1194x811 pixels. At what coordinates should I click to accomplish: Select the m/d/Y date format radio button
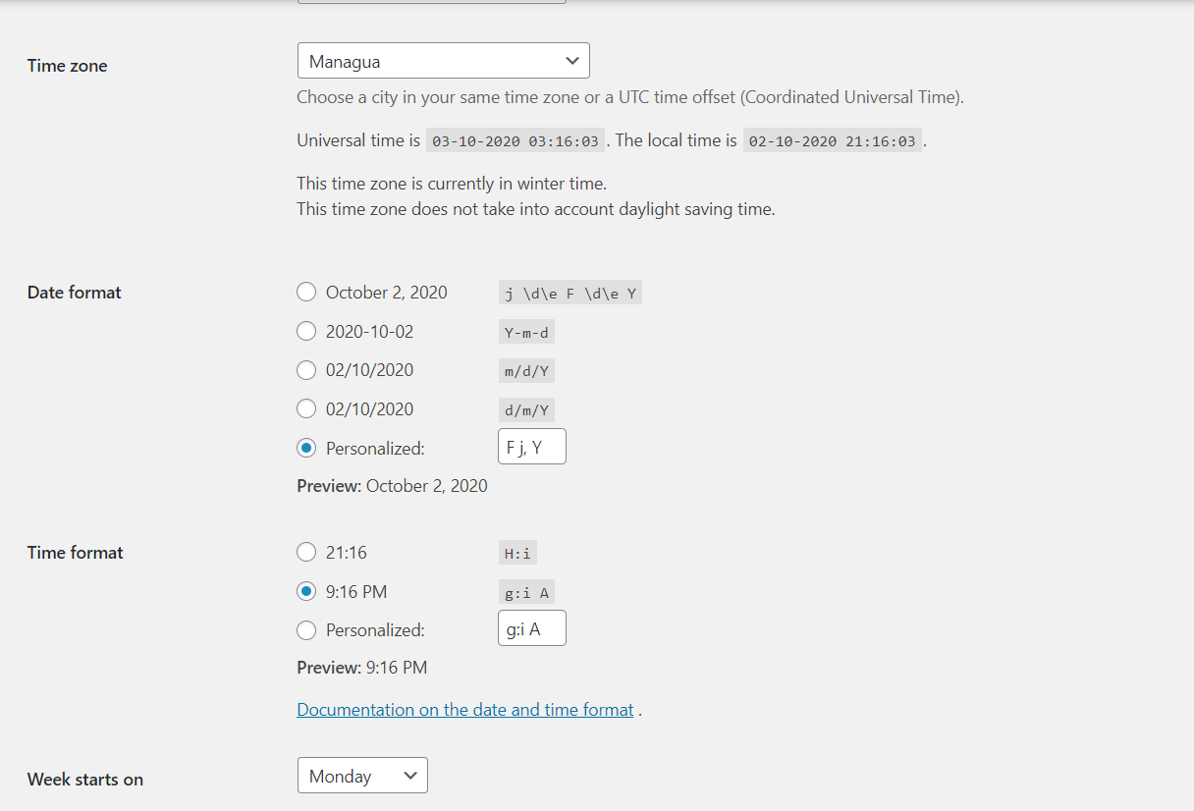point(306,370)
